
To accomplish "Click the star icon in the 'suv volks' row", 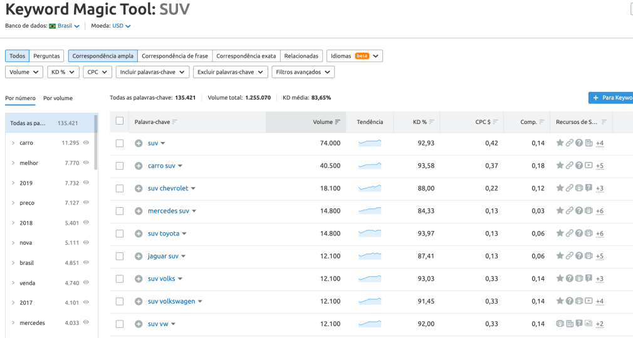I will click(560, 279).
